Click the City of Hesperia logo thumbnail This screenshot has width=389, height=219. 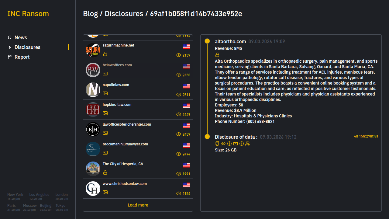click(93, 169)
